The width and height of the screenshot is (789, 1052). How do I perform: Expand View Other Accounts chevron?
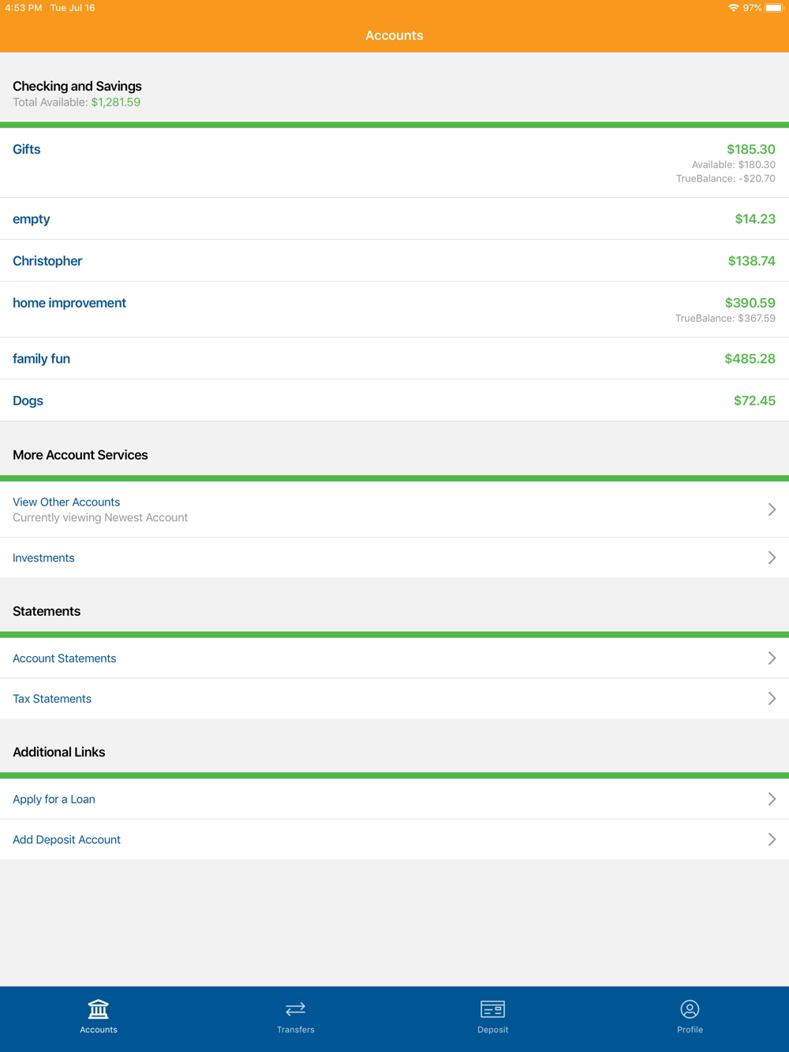[x=772, y=509]
